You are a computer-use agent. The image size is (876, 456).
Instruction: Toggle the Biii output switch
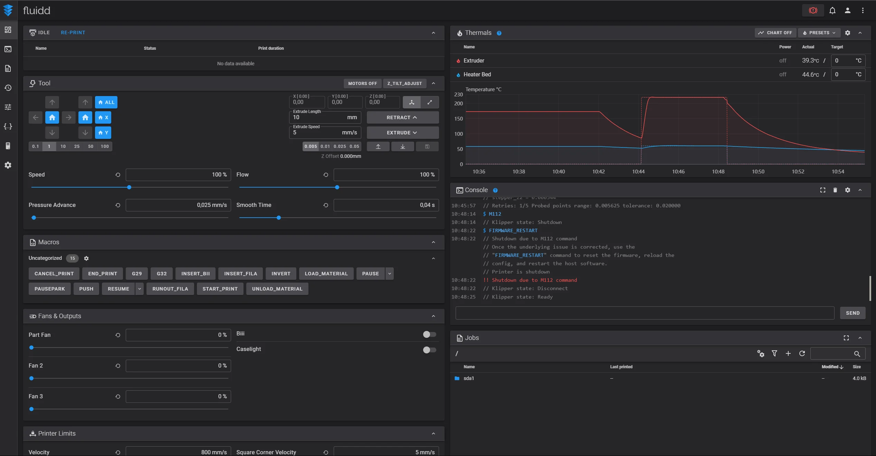(x=429, y=334)
